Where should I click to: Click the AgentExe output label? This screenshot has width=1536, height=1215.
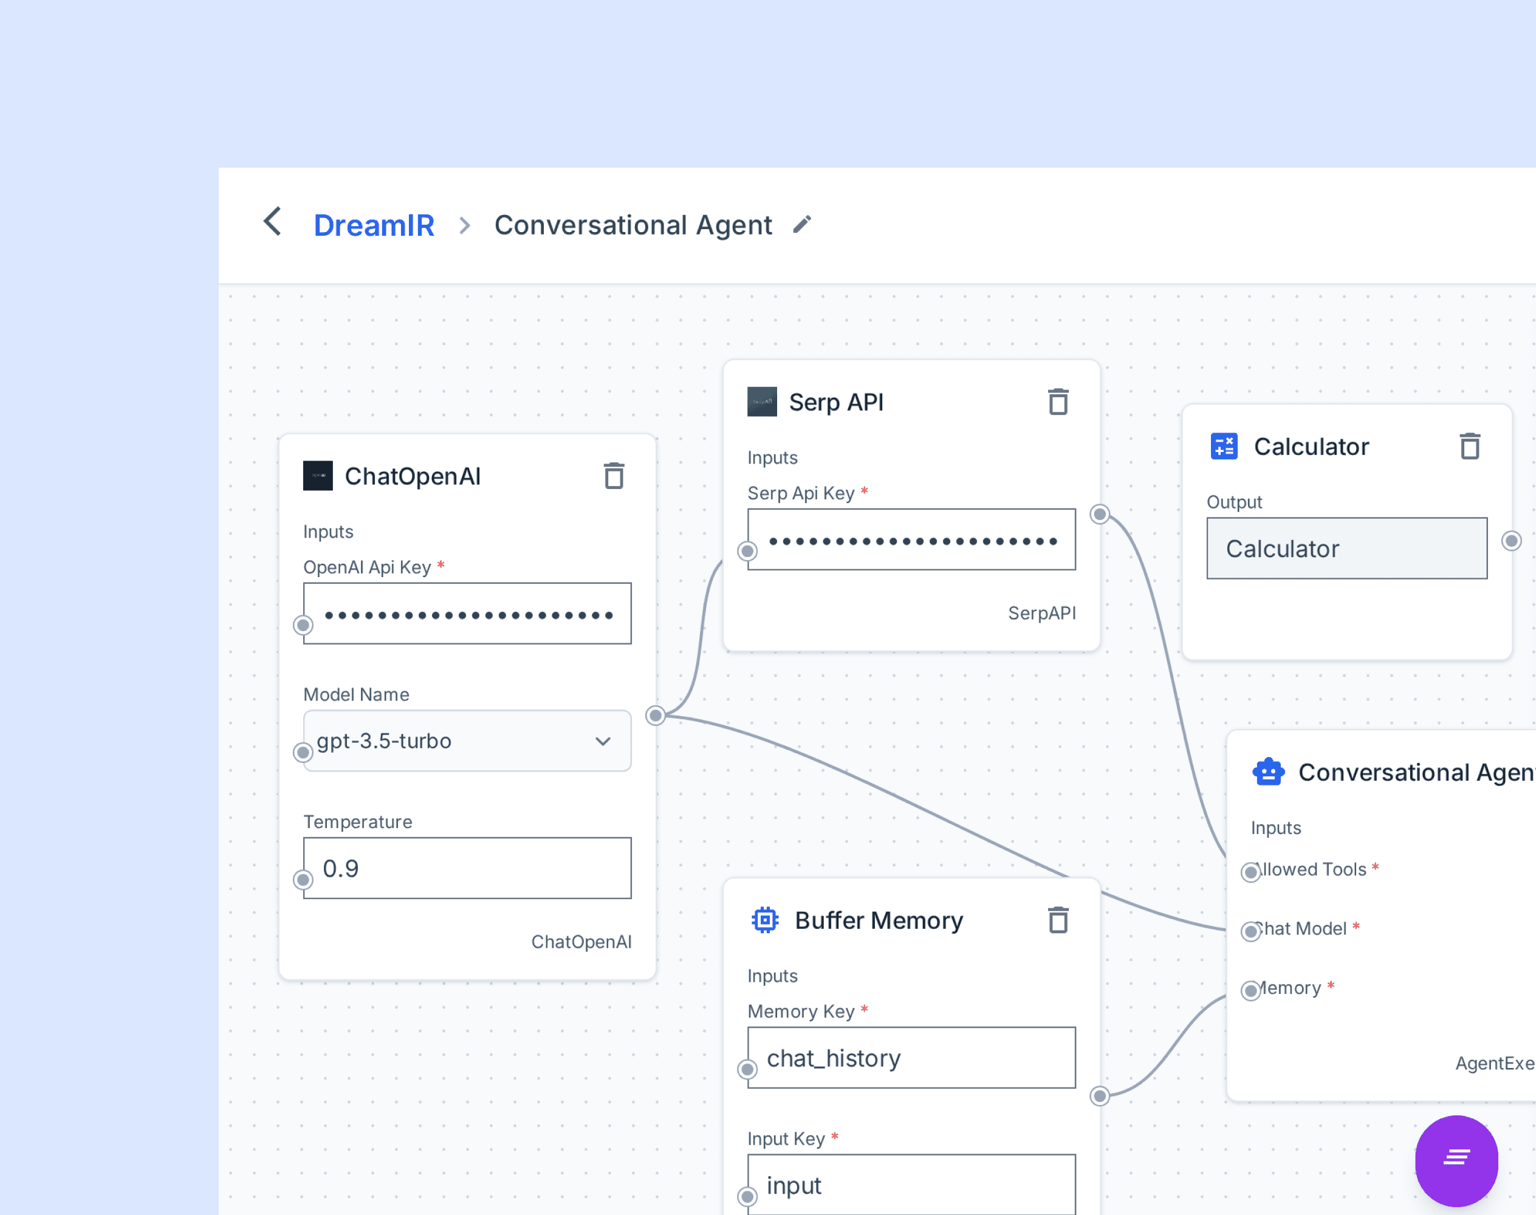[1495, 1064]
